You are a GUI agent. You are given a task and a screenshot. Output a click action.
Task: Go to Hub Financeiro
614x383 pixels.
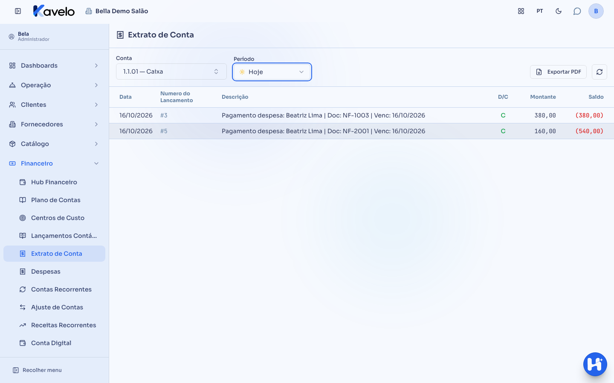coord(54,182)
